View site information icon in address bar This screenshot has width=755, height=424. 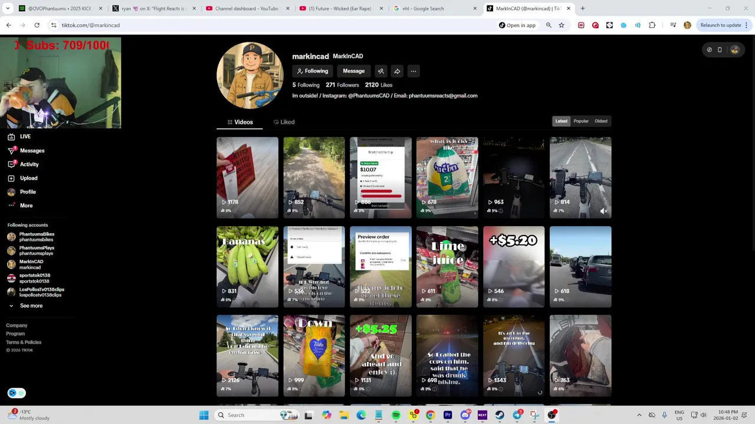click(54, 25)
